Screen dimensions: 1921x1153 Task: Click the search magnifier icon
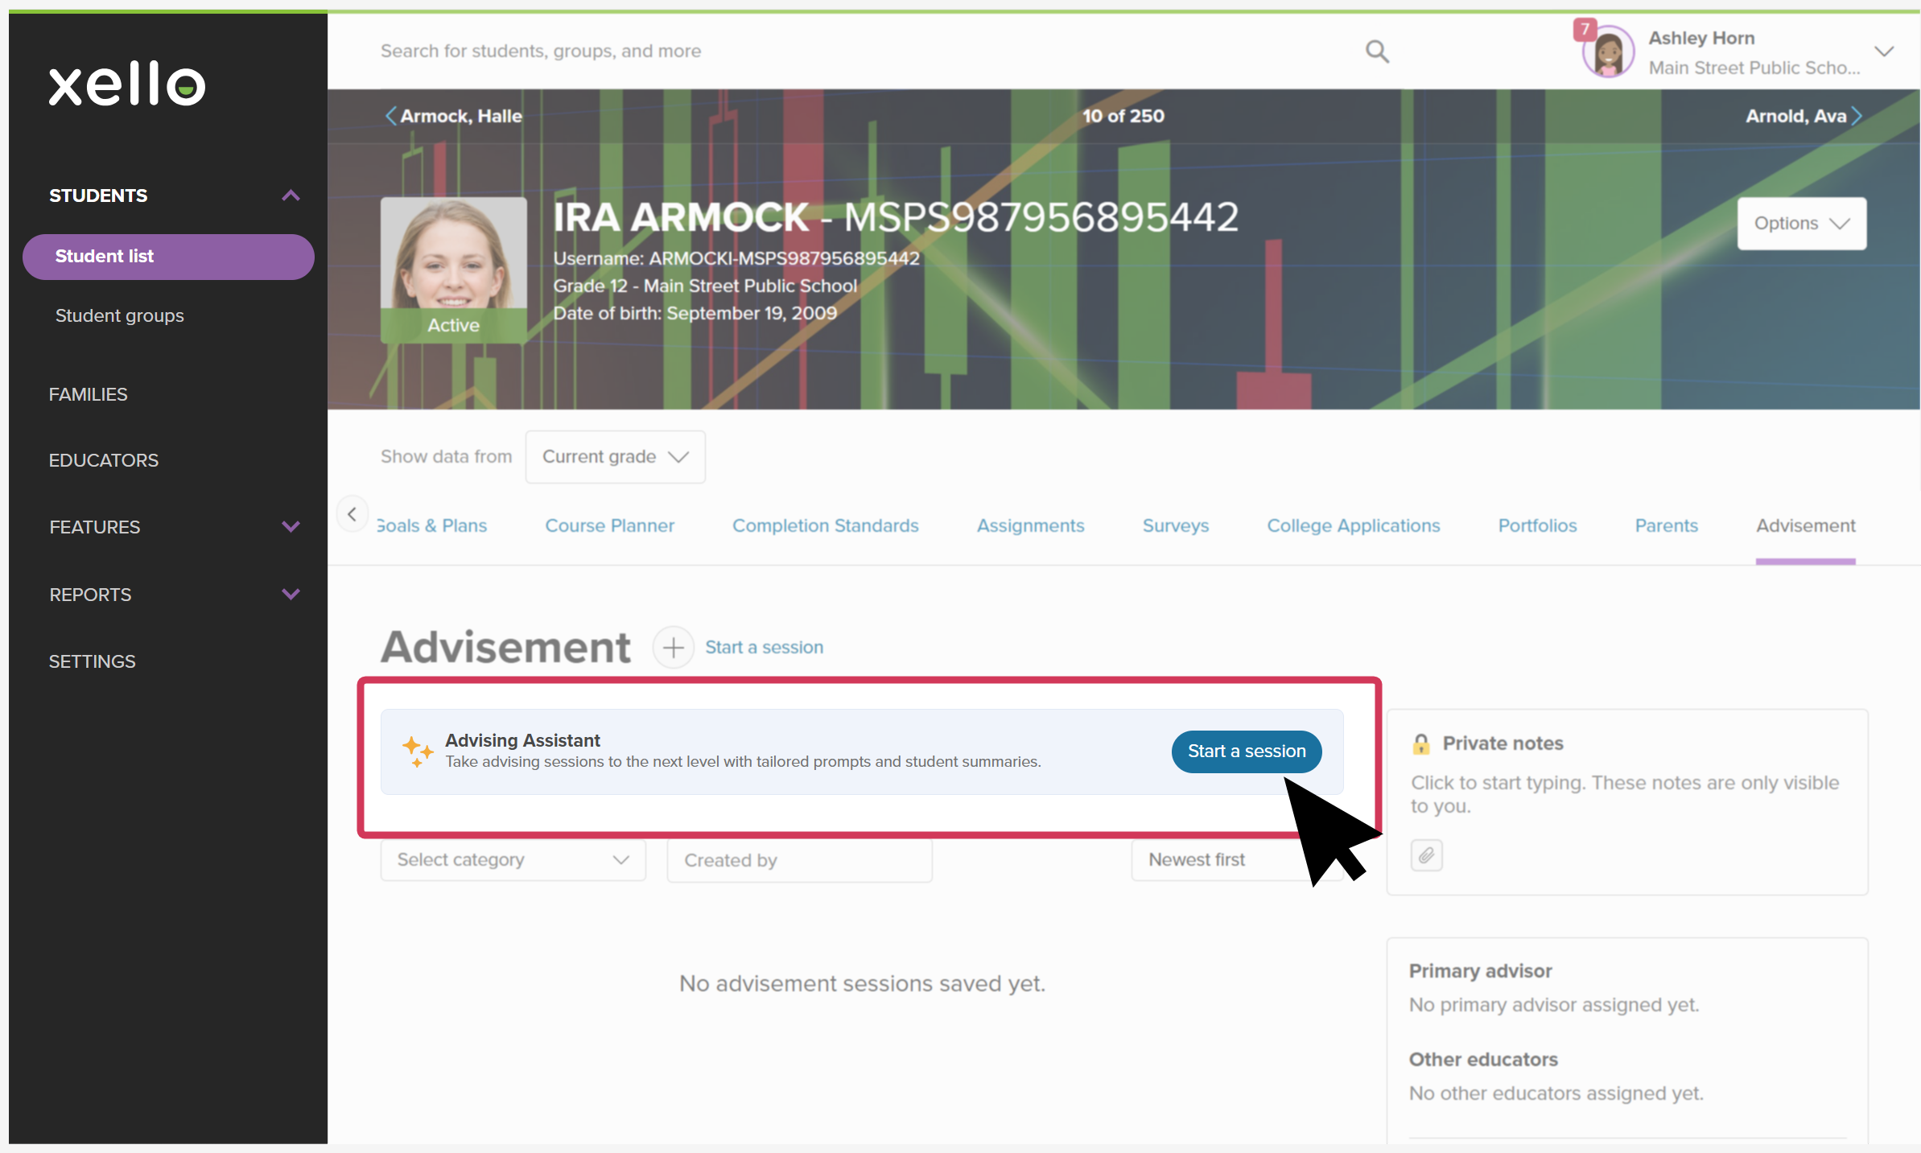tap(1377, 51)
